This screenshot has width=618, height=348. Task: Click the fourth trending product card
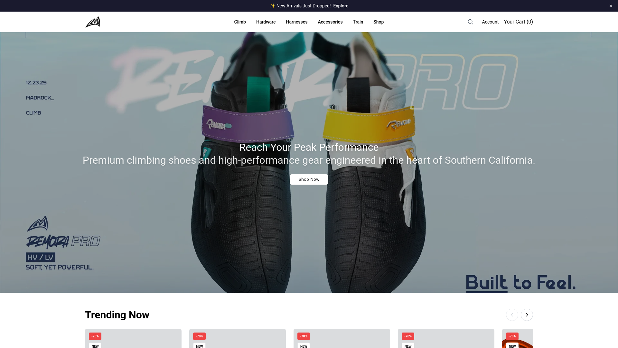tap(446, 338)
